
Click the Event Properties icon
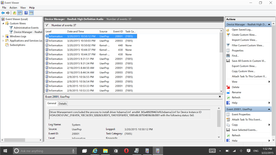click(x=228, y=114)
